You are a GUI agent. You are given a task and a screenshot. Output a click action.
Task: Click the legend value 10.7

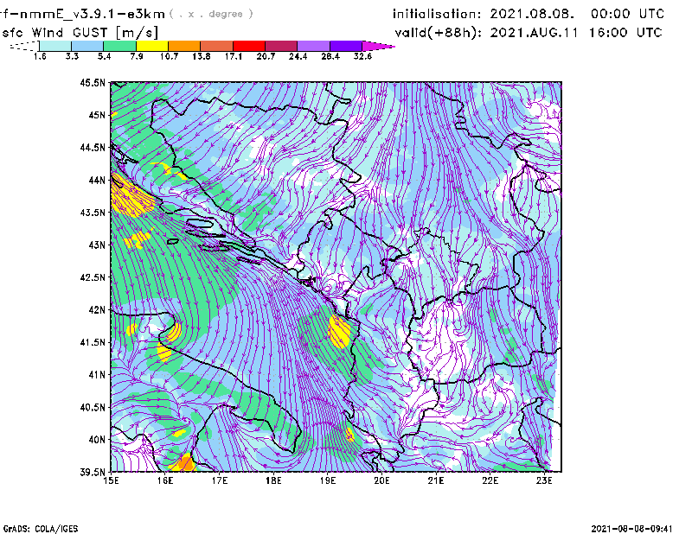[169, 56]
